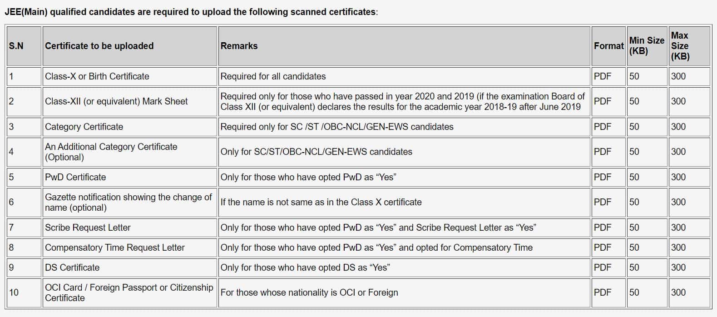Image resolution: width=717 pixels, height=317 pixels.
Task: Click the "Format" column header
Action: 608,46
